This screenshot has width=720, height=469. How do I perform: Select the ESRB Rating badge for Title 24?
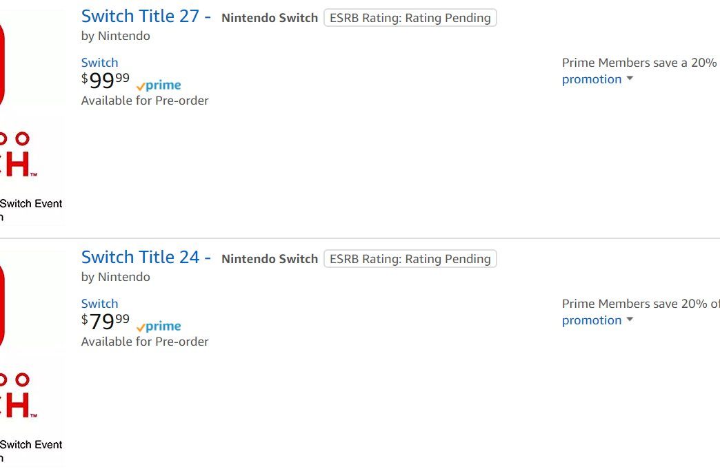point(410,259)
